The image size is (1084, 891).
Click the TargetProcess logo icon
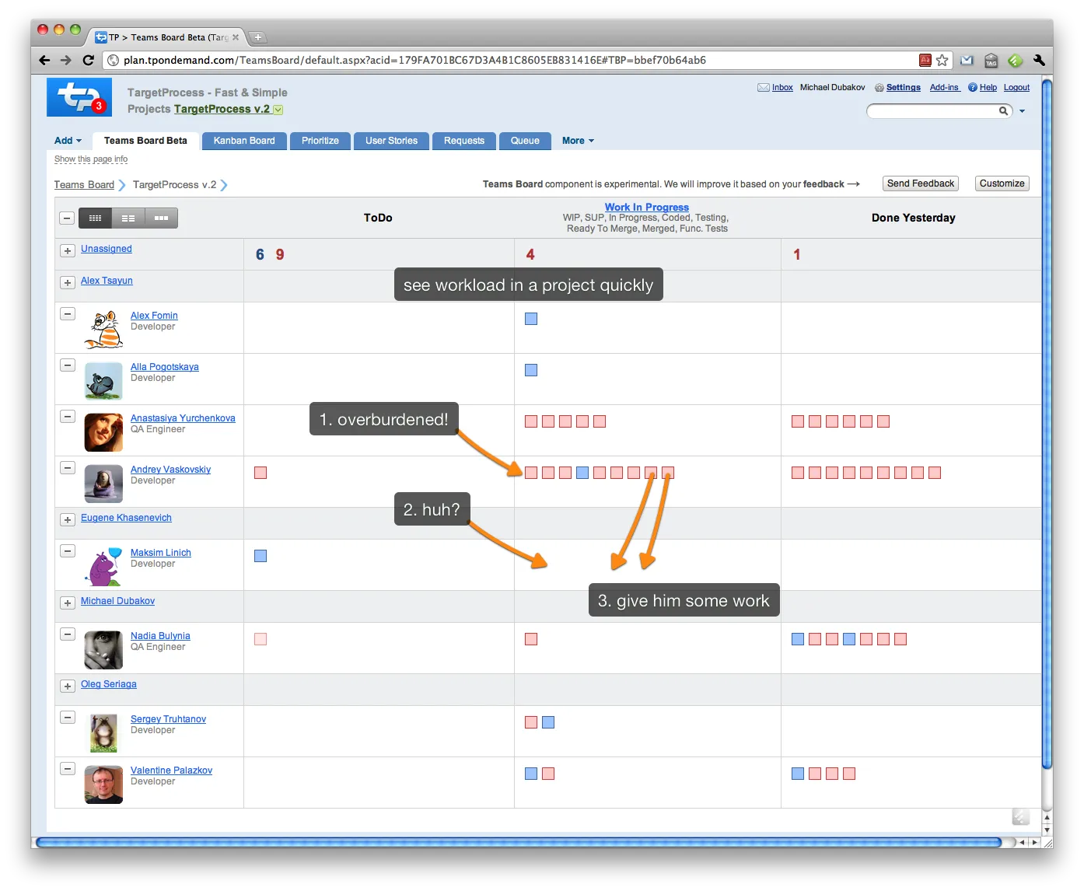tap(79, 97)
